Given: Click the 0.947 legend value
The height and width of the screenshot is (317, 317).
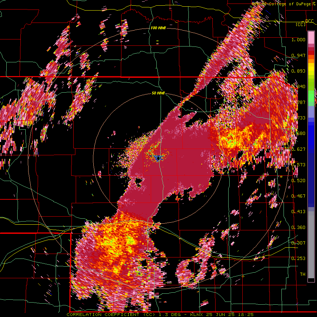Looking at the screenshot, I should (298, 55).
